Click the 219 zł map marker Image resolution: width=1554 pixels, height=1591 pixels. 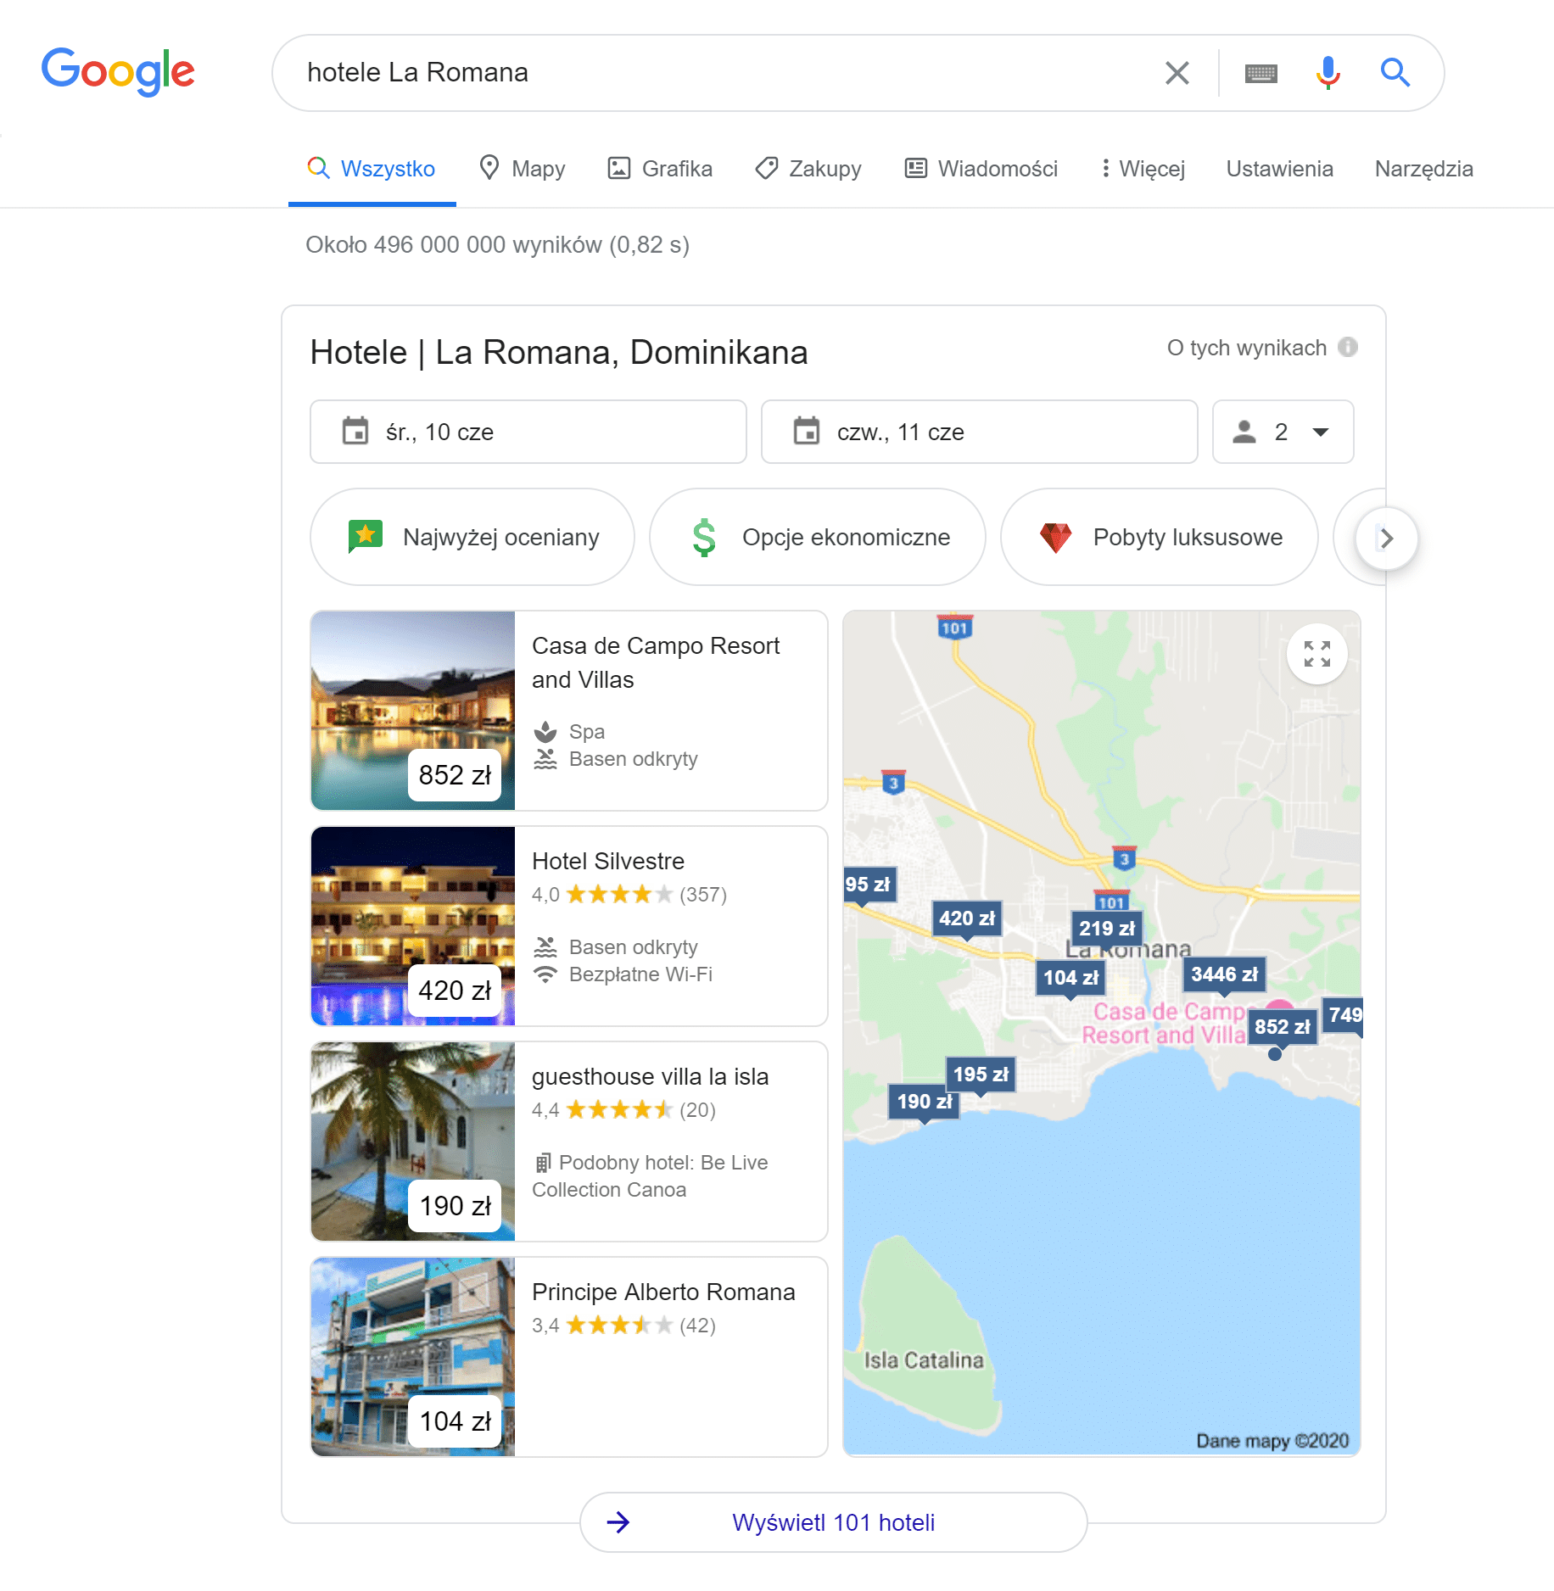click(1107, 929)
